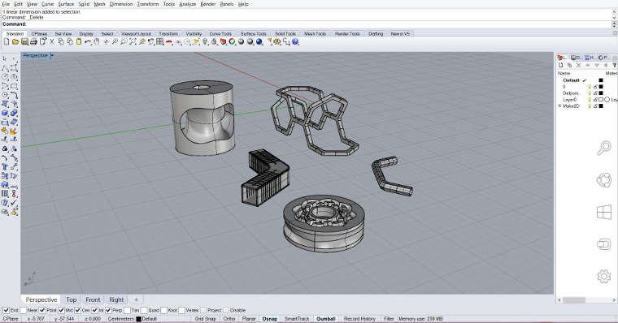Add a viewport tab with plus button
The width and height of the screenshot is (618, 323).
click(x=136, y=299)
